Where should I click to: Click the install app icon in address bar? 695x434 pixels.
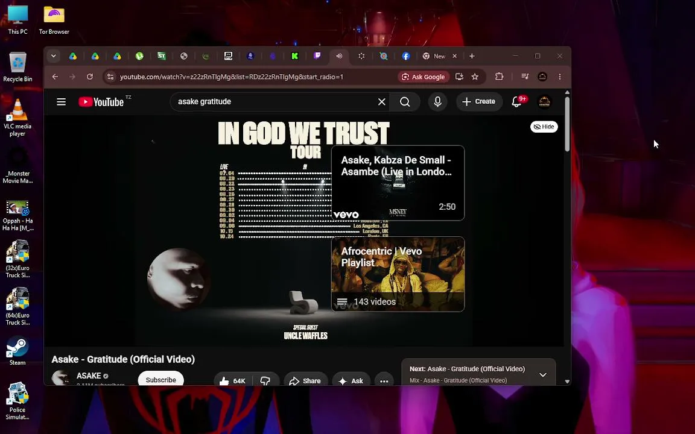coord(459,77)
